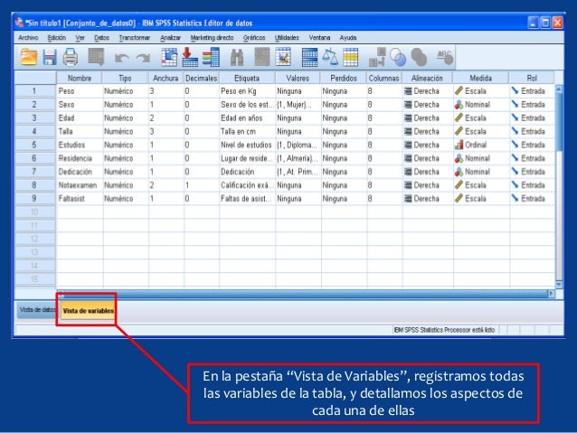
Task: Click the Nombre column header
Action: 80,78
